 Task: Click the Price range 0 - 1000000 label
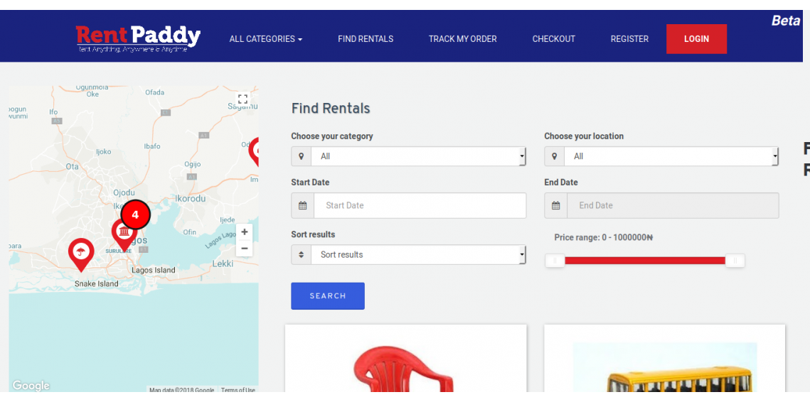[604, 237]
